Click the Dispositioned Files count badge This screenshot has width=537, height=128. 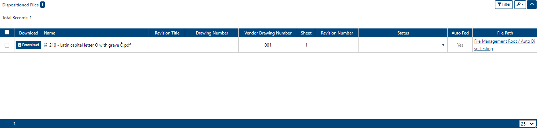[42, 5]
